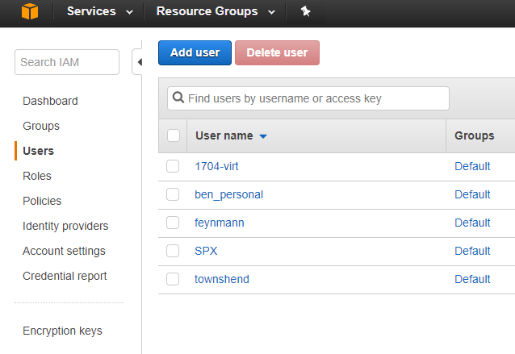Sort by User name arrow
Image resolution: width=515 pixels, height=354 pixels.
(263, 136)
